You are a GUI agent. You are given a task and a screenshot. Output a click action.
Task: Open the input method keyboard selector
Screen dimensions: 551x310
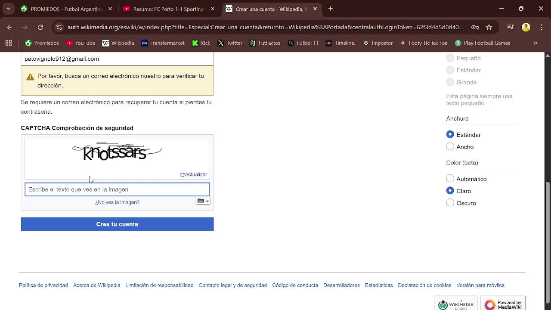point(203,201)
